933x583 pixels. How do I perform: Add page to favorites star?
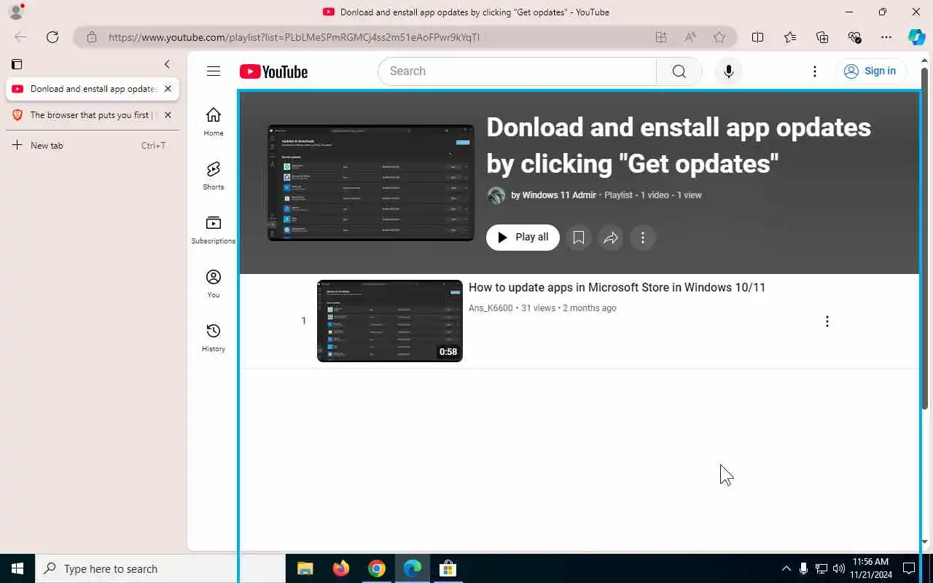[719, 37]
